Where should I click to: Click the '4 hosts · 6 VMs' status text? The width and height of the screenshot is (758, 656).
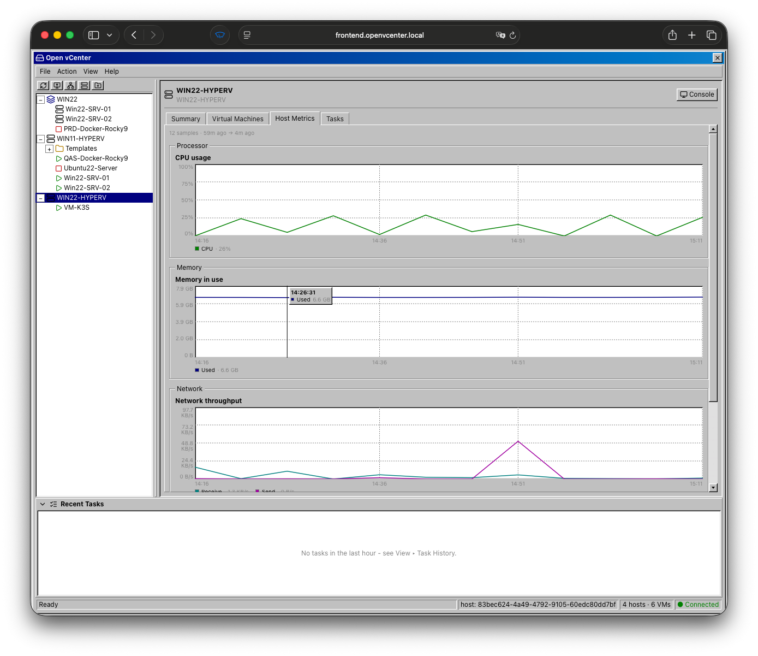click(x=647, y=605)
